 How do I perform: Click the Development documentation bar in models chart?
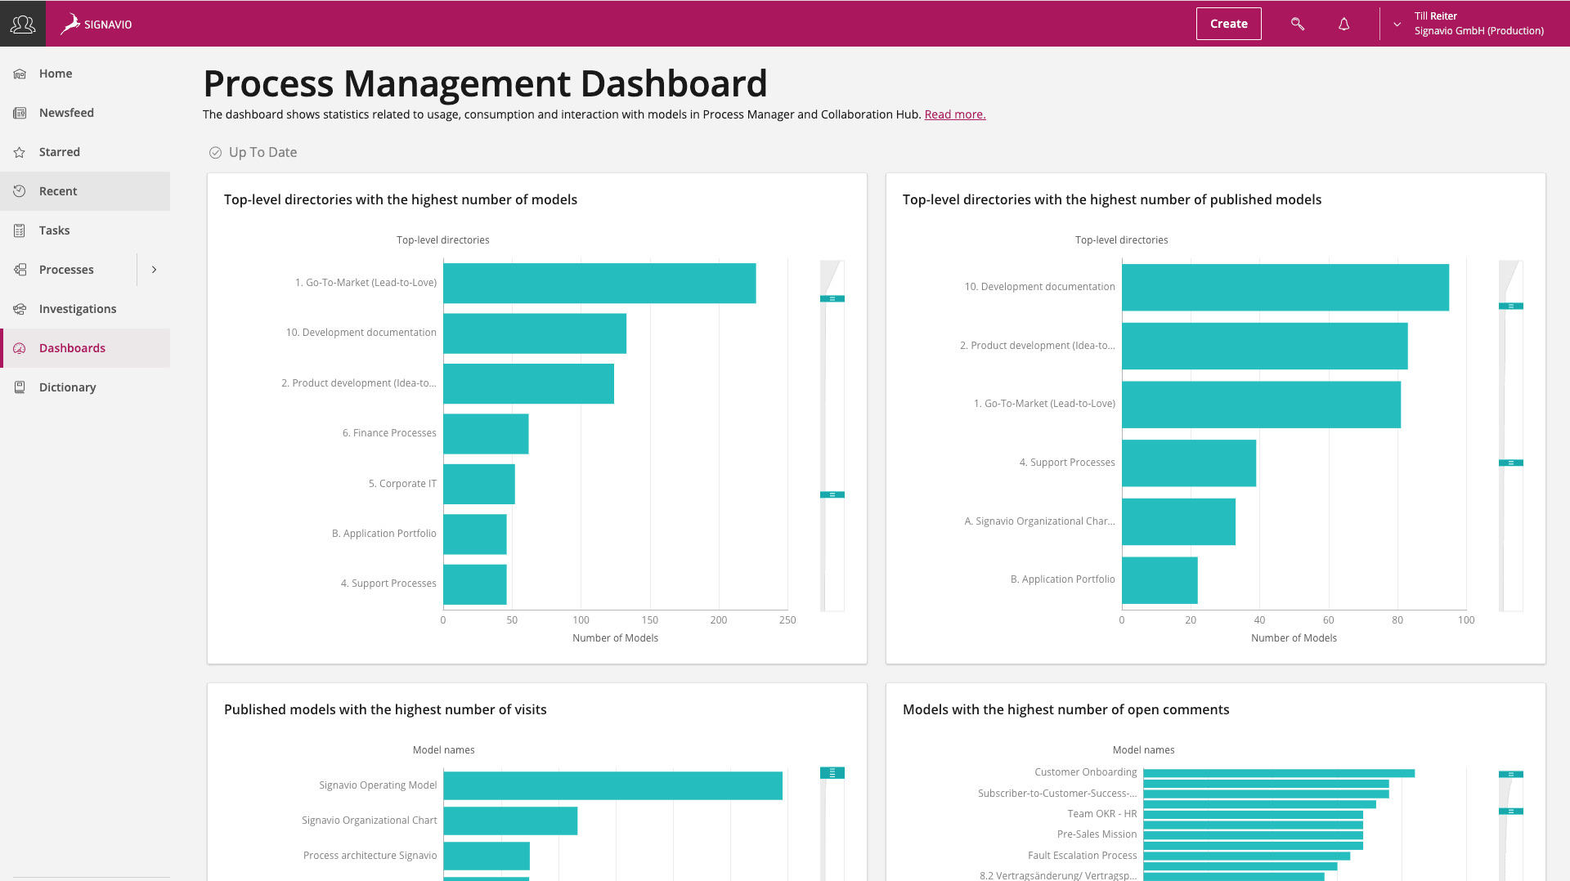[x=535, y=333]
